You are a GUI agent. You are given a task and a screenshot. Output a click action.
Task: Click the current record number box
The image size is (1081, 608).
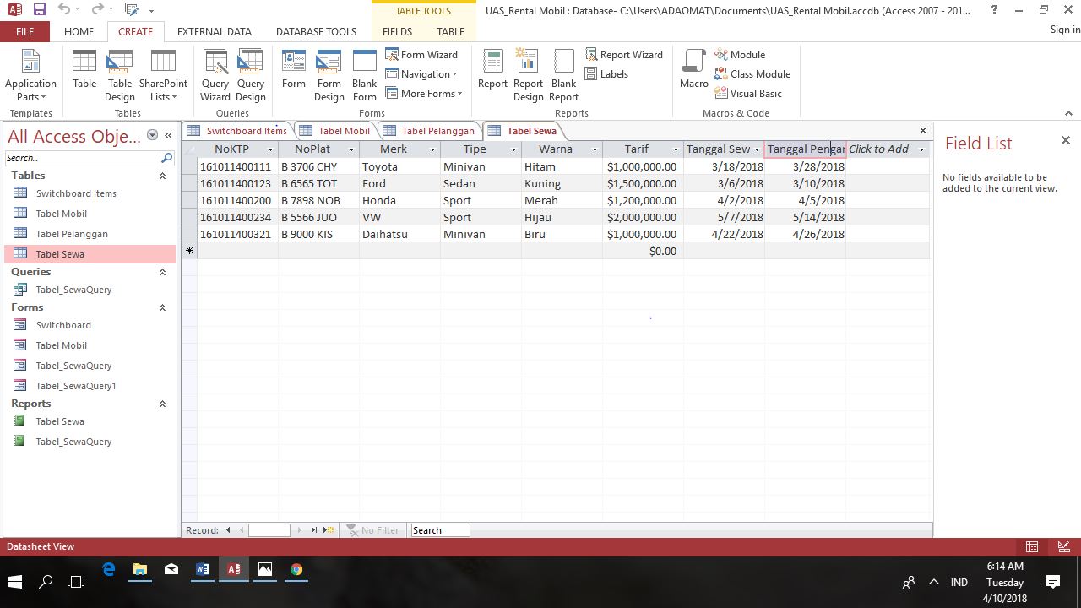tap(269, 530)
